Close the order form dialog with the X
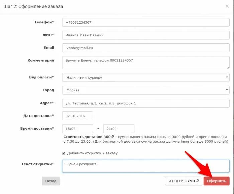This screenshot has height=194, width=234. pos(227,6)
